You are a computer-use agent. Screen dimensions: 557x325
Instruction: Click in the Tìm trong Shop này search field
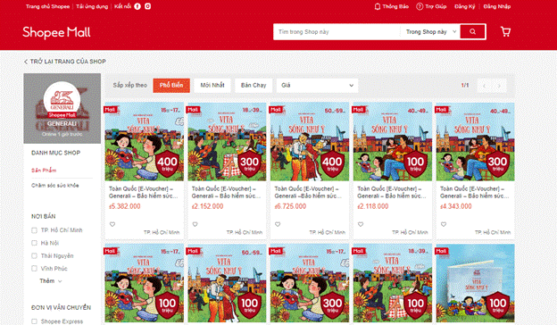pyautogui.click(x=337, y=31)
